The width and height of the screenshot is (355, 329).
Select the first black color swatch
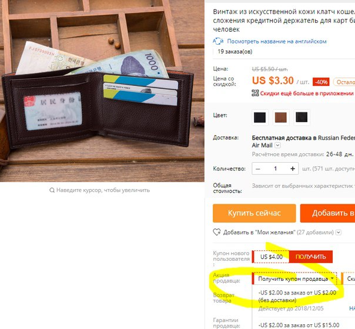pyautogui.click(x=260, y=117)
